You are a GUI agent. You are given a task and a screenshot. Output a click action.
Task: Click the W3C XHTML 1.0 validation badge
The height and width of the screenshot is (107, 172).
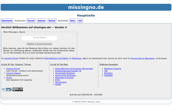[x=7, y=89]
